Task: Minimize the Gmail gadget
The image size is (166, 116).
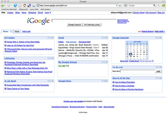Action: 104,38
